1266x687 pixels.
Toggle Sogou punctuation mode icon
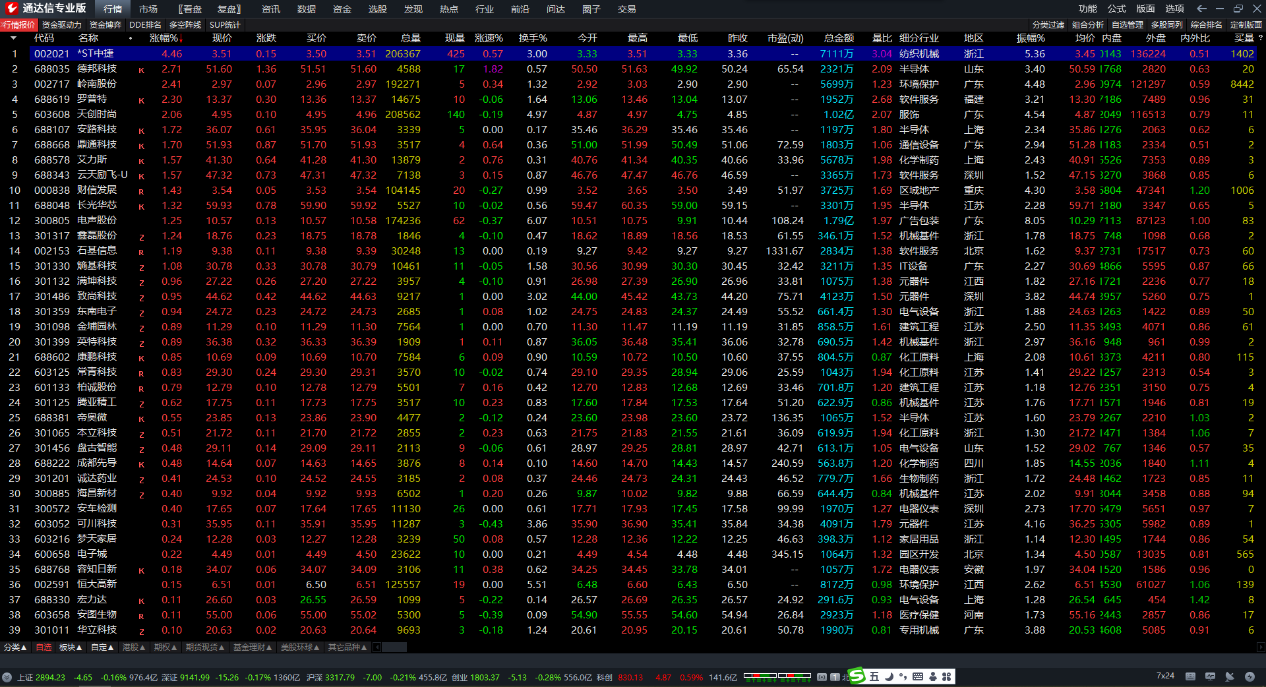(903, 676)
